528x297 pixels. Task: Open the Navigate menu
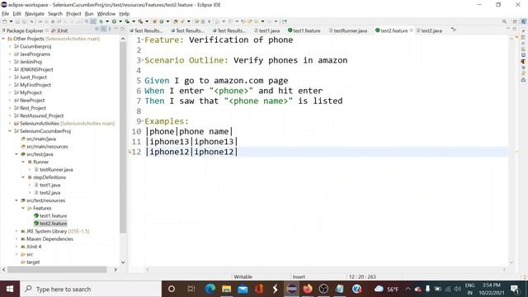[x=35, y=14]
